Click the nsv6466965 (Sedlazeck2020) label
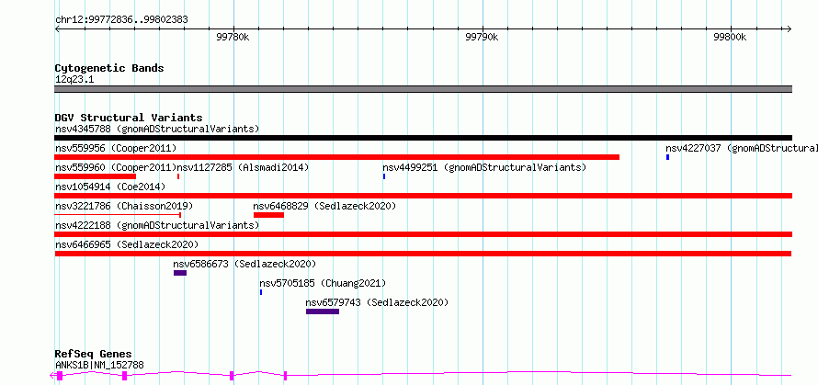The image size is (818, 385). coord(127,244)
